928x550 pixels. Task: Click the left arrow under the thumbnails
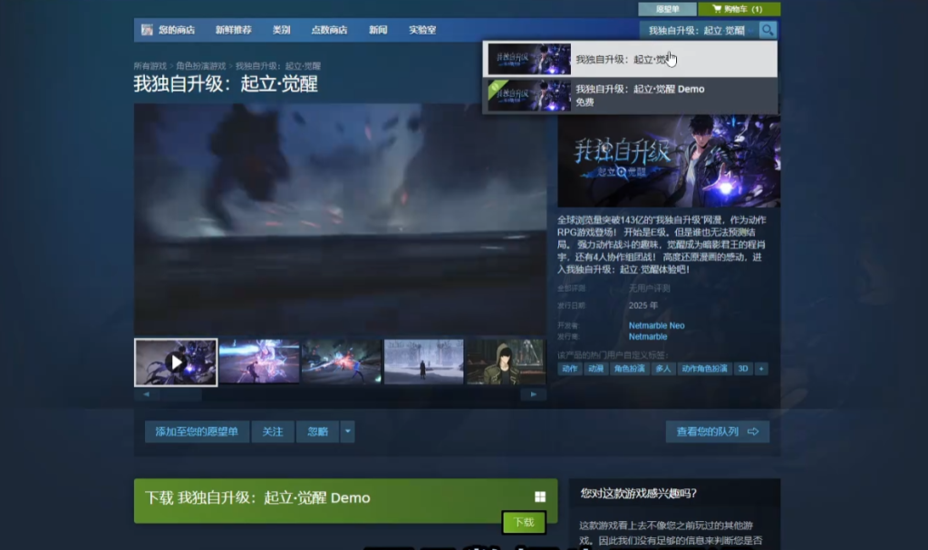146,394
